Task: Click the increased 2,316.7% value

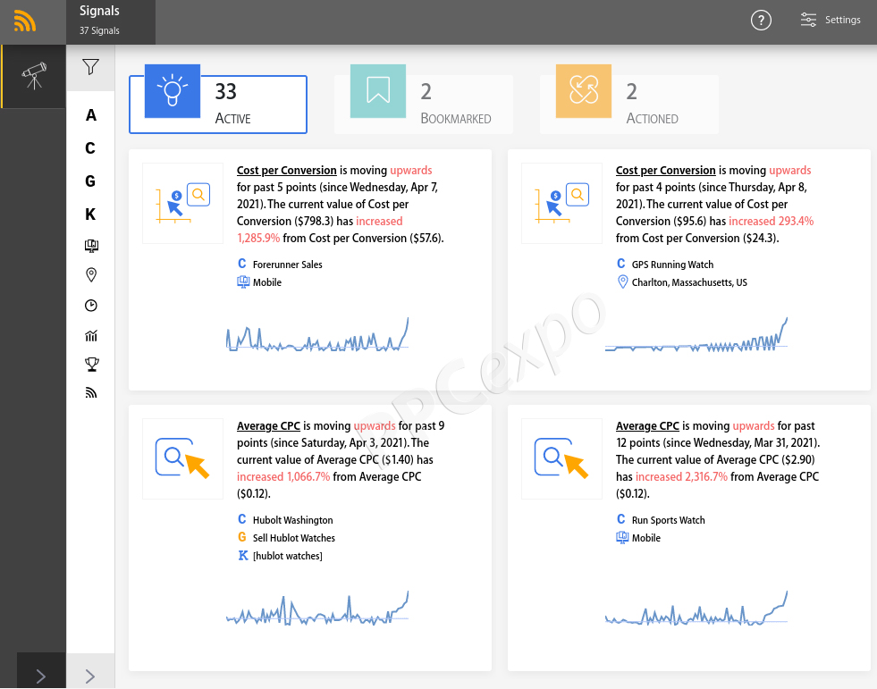Action: [681, 476]
